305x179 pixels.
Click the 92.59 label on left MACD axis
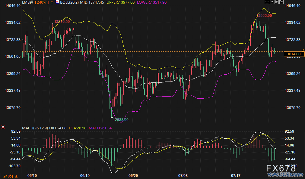(x=16, y=131)
